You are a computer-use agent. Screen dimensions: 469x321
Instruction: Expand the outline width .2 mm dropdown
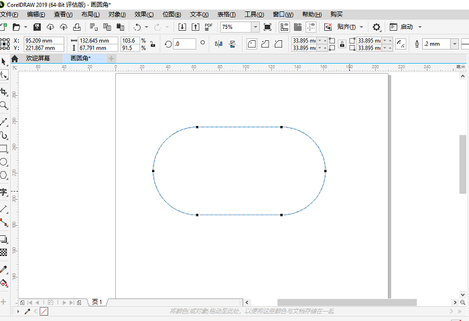454,44
